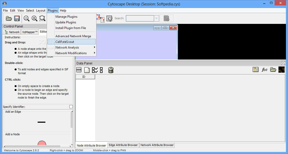Switch to the Network tab in Control Panel
Image resolution: width=288 pixels, height=154 pixels.
(12, 32)
